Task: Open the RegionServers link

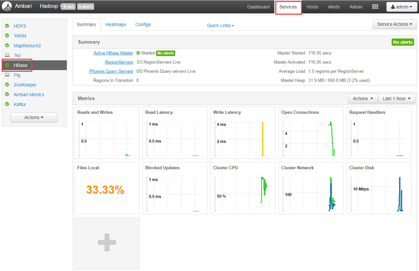Action: 119,62
